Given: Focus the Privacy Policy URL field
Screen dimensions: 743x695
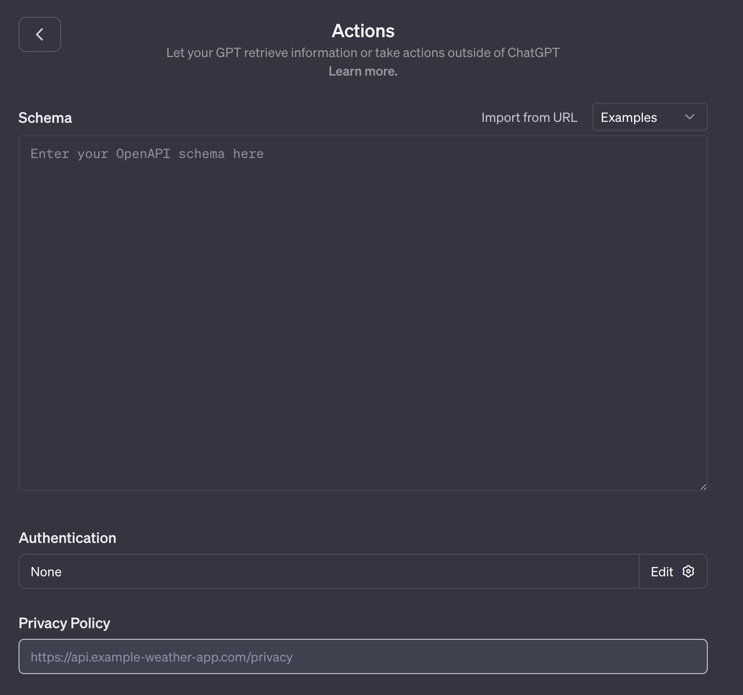Looking at the screenshot, I should [x=363, y=656].
